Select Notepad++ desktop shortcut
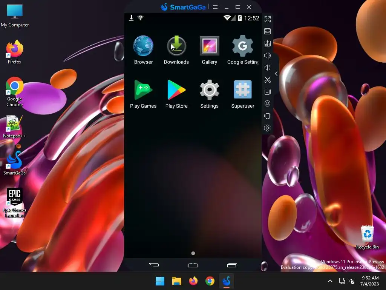 15,126
